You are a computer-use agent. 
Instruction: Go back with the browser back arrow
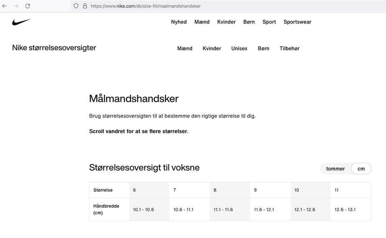4,6
